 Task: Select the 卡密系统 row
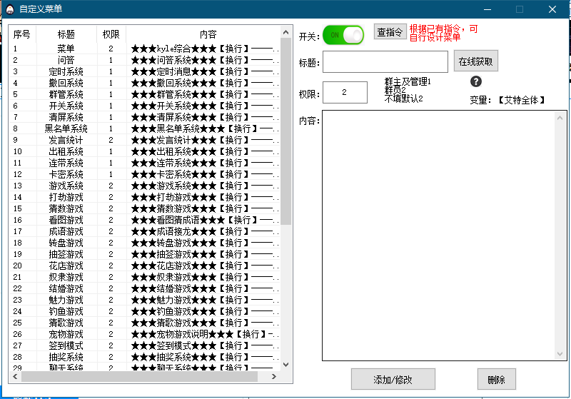click(145, 174)
